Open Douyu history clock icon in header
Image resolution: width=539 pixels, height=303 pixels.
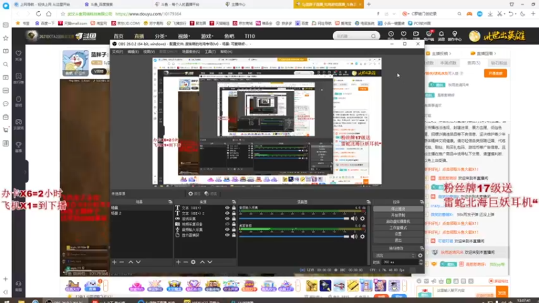[x=391, y=34]
